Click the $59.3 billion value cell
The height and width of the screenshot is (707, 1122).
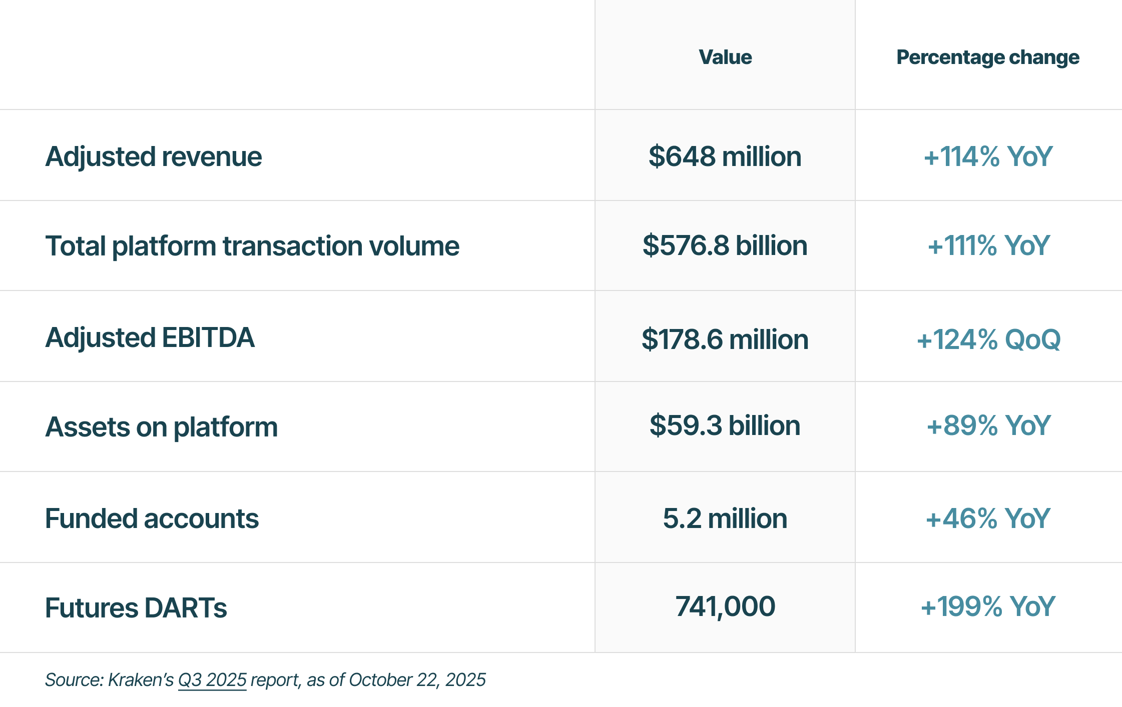tap(725, 425)
